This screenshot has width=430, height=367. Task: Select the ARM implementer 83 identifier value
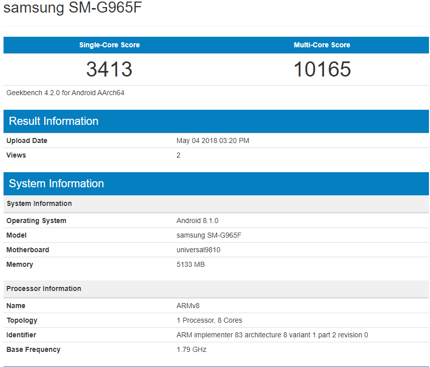point(272,335)
